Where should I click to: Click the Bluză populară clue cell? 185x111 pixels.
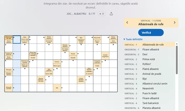(9, 58)
